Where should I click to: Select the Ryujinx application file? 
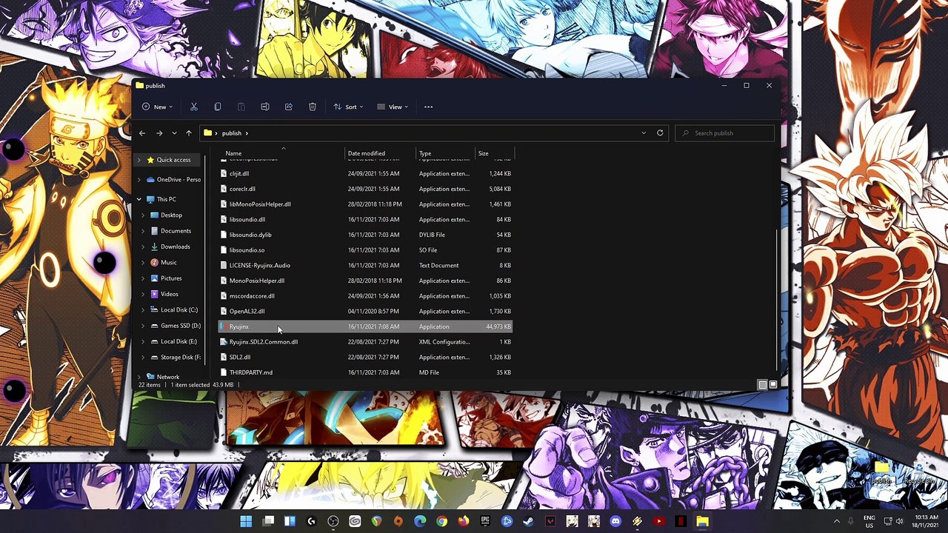click(365, 326)
